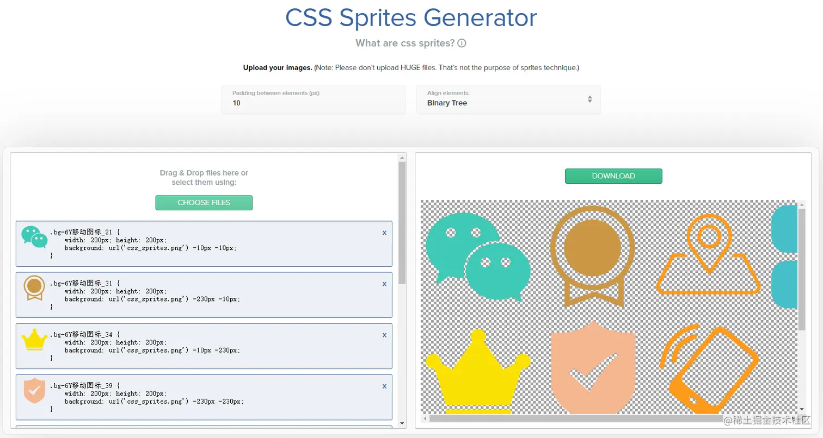Remove the bg-6Y移动图标_31 entry with its x

(x=384, y=284)
